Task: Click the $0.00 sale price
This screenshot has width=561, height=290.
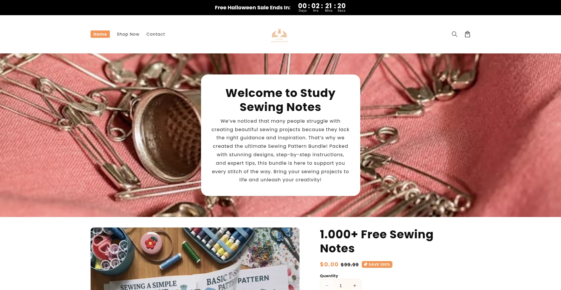Action: pyautogui.click(x=329, y=264)
